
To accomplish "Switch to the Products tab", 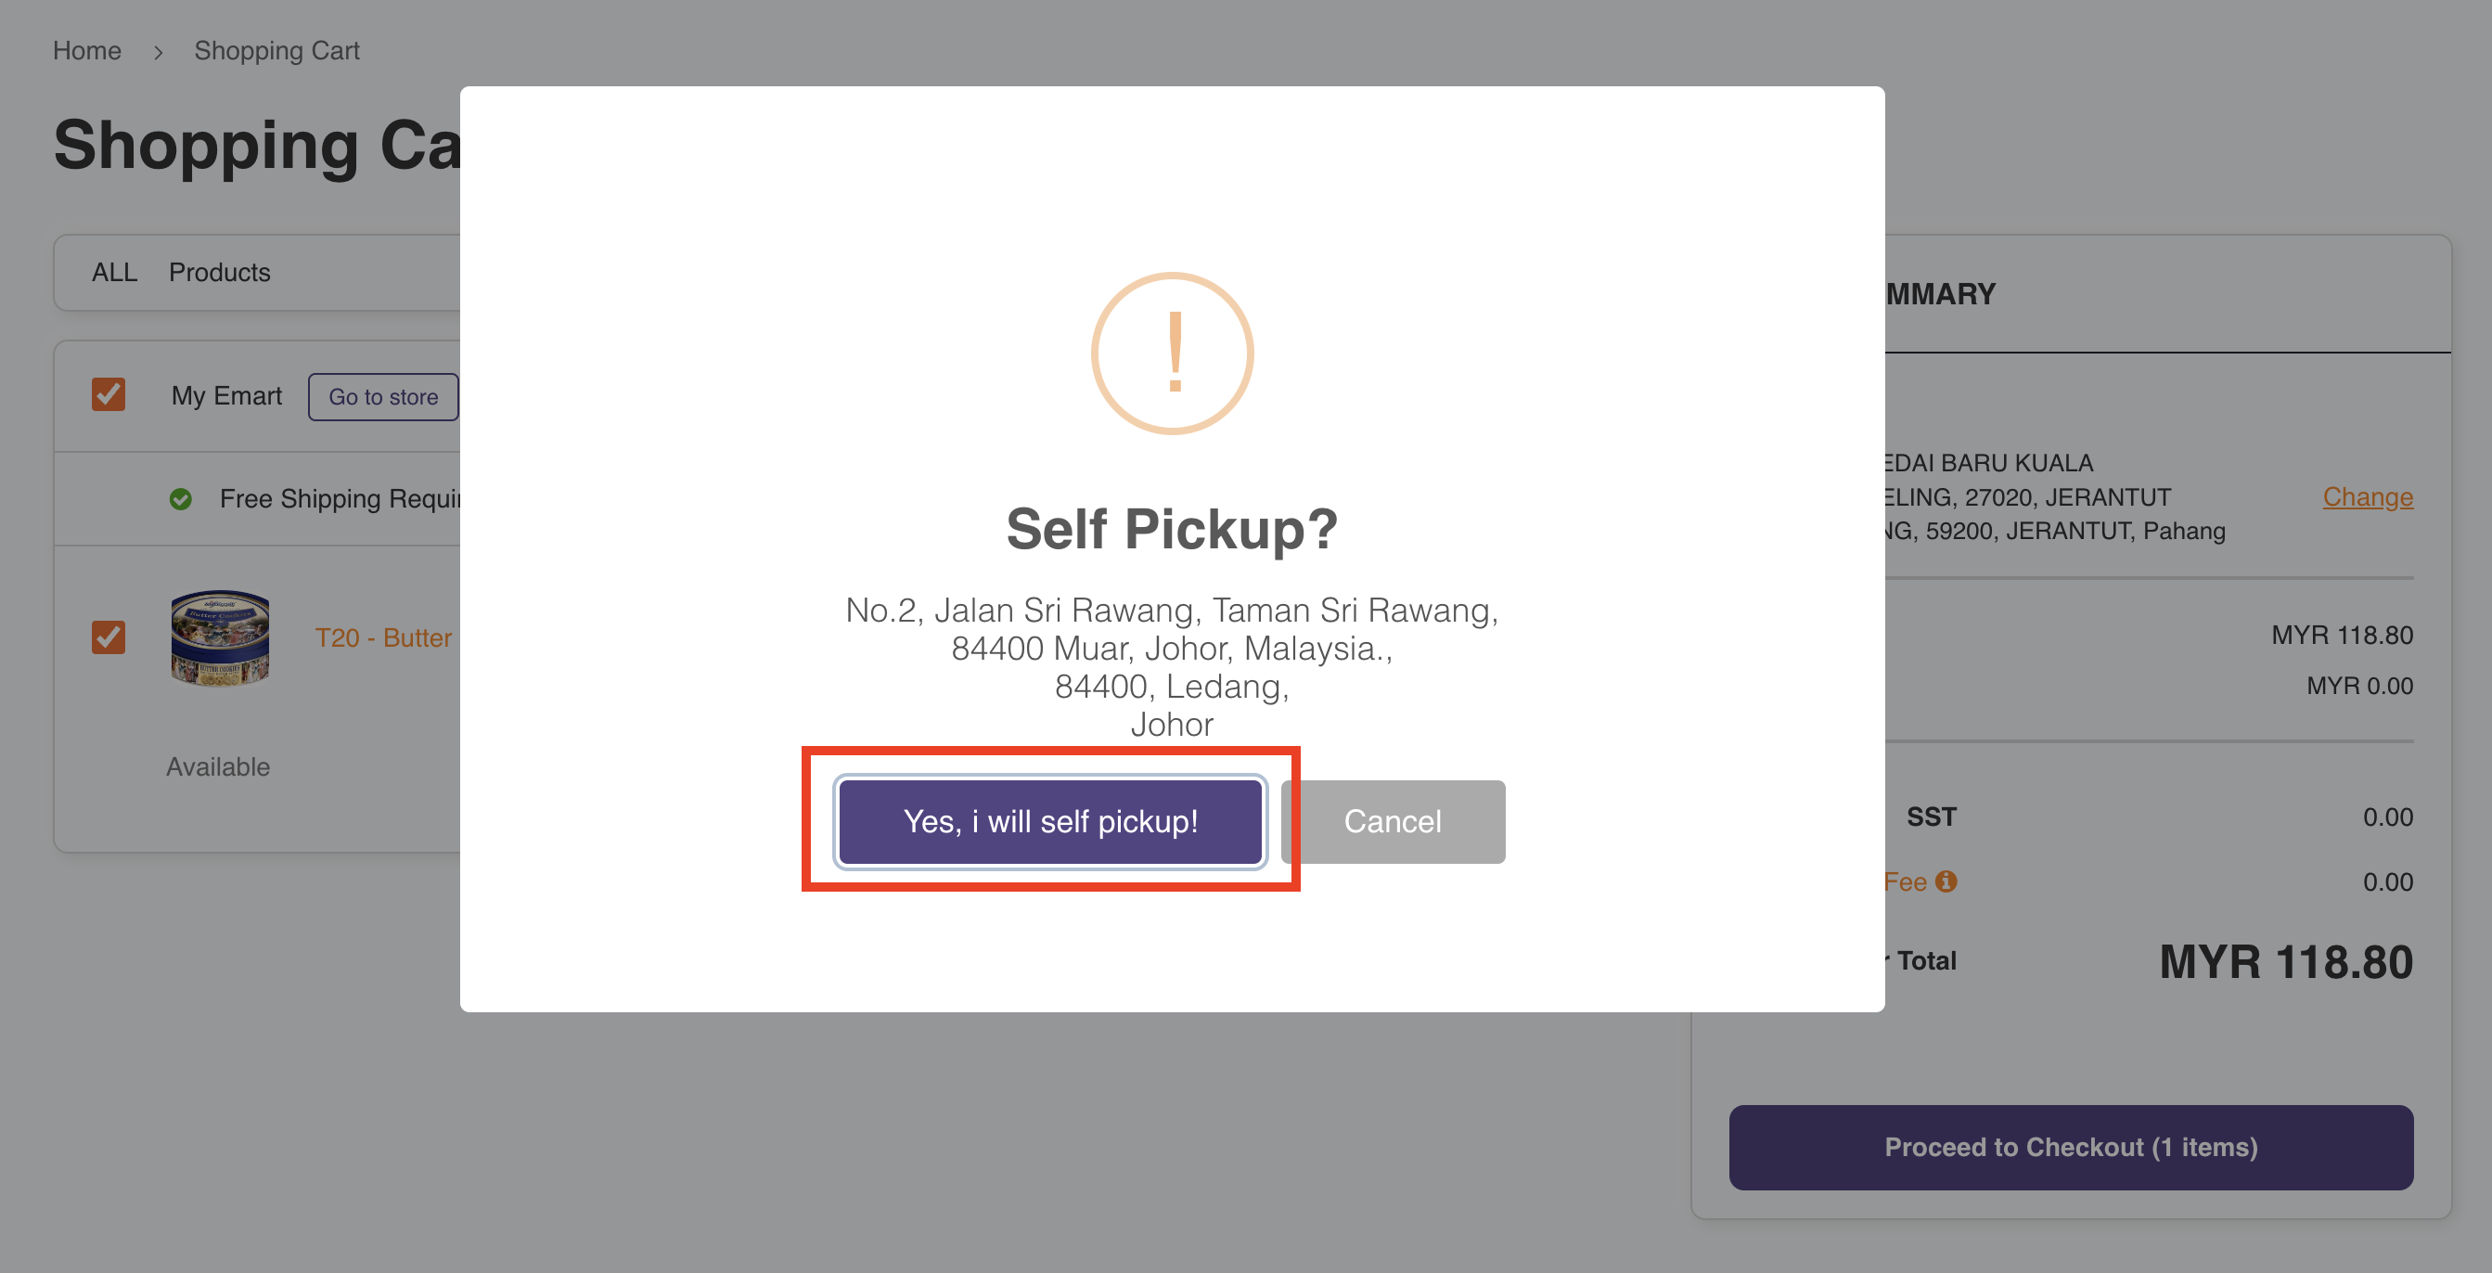I will click(220, 273).
